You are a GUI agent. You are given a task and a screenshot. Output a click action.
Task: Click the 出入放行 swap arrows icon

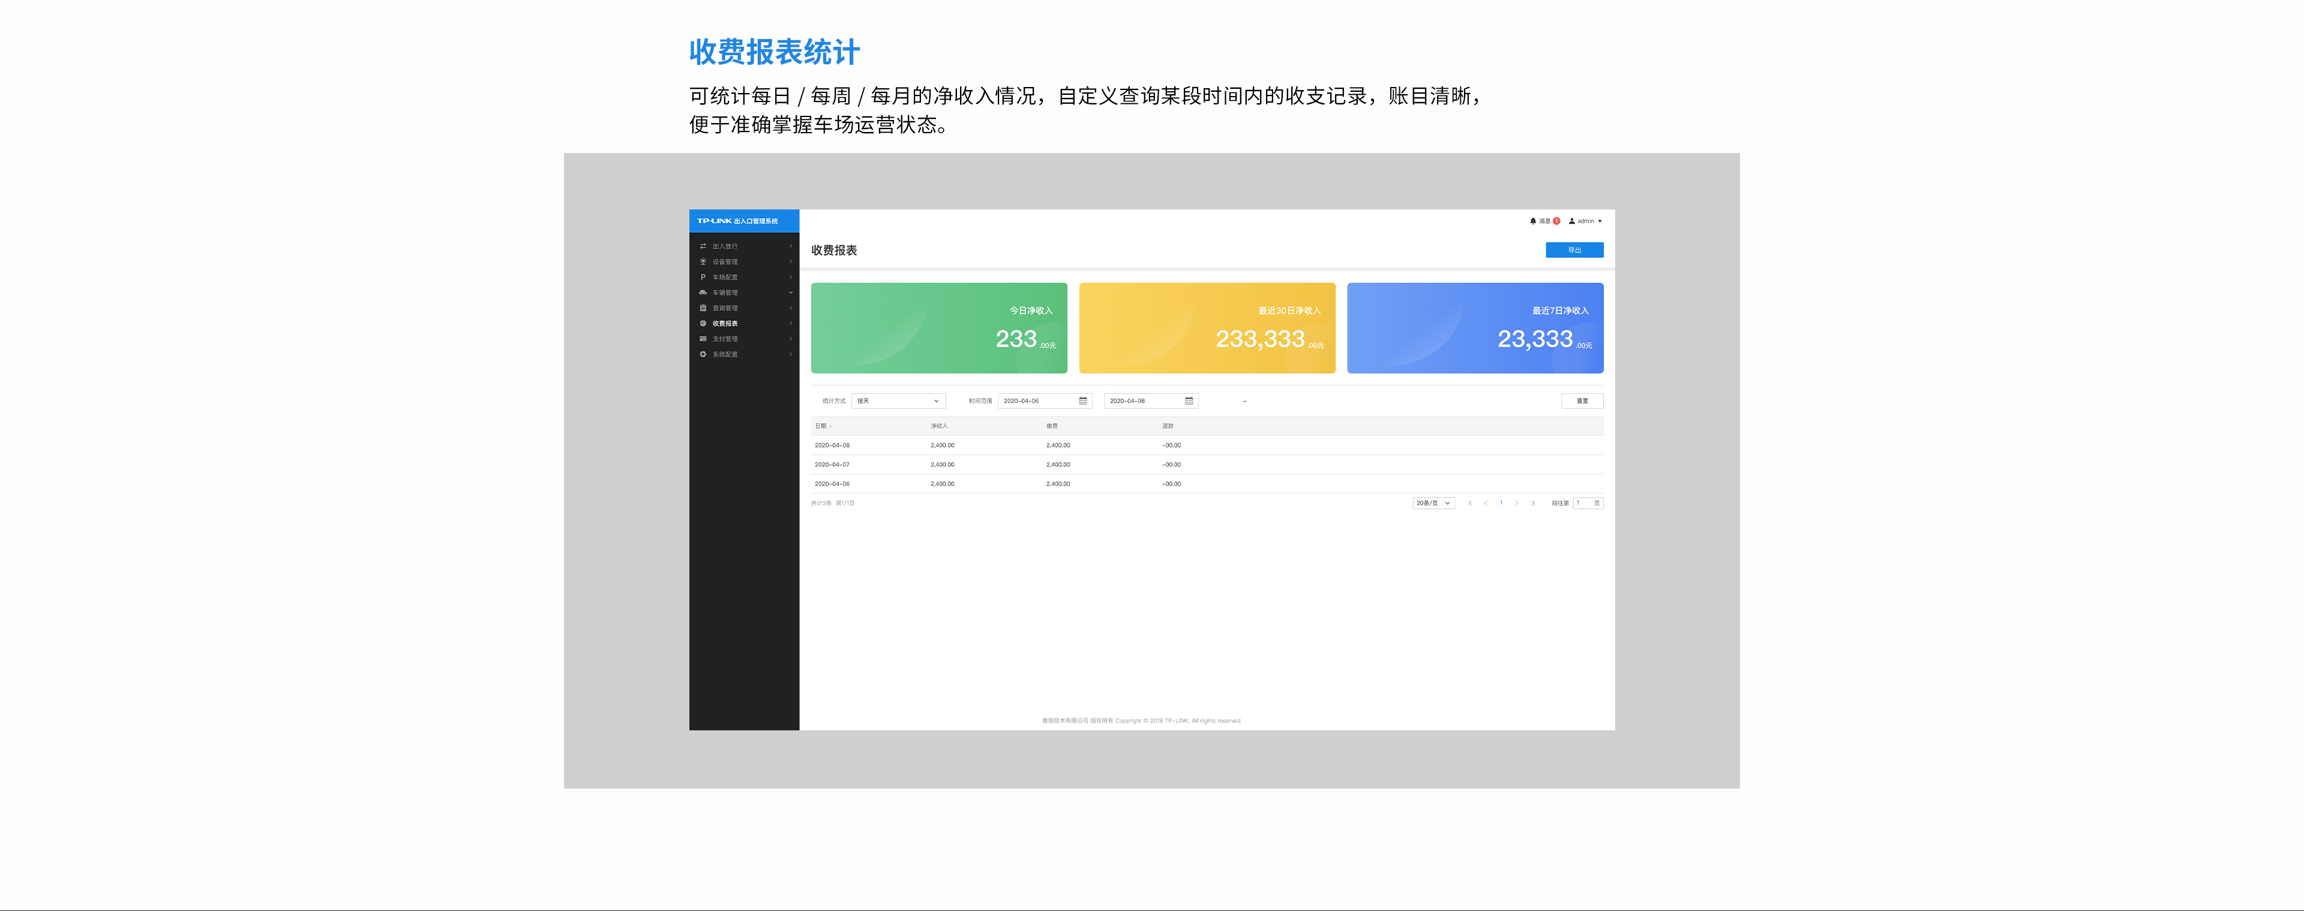coord(703,246)
